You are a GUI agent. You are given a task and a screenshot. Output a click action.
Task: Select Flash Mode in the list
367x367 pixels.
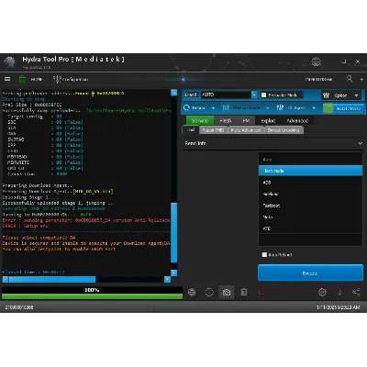310,171
